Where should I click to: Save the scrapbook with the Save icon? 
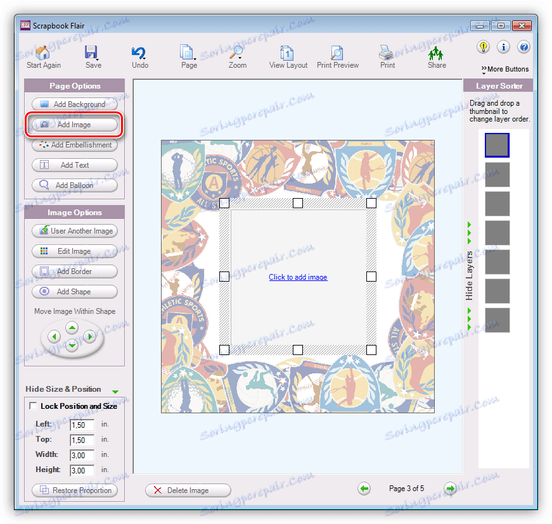91,53
